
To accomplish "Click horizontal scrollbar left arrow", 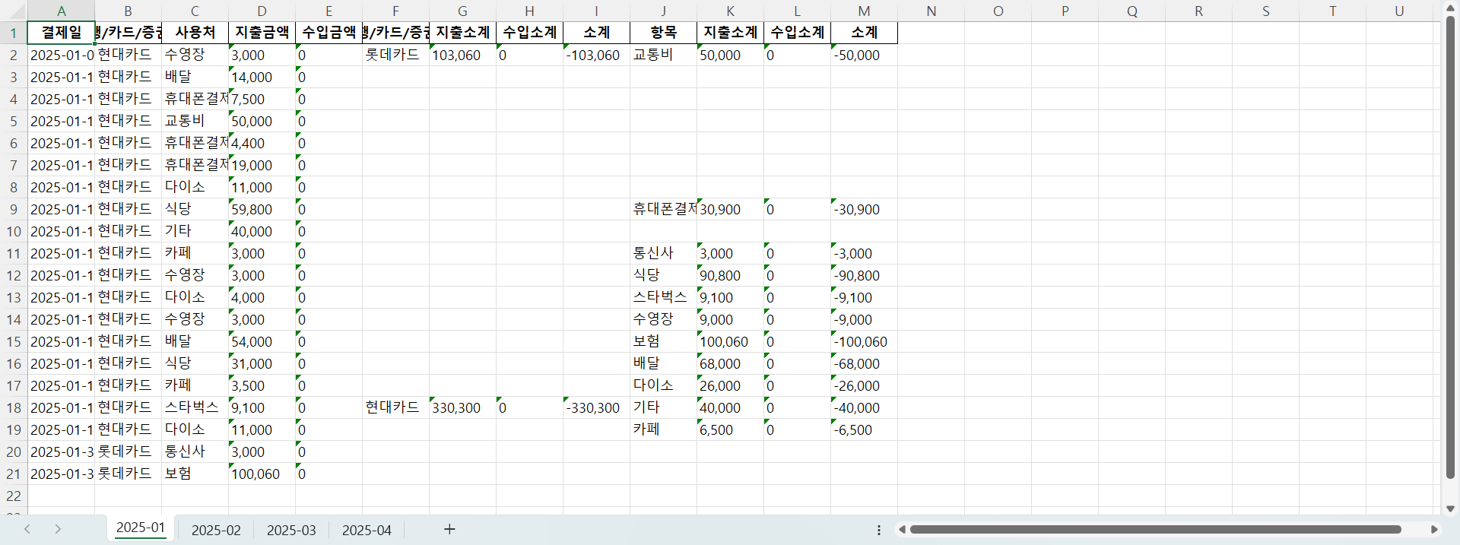I will pyautogui.click(x=902, y=530).
